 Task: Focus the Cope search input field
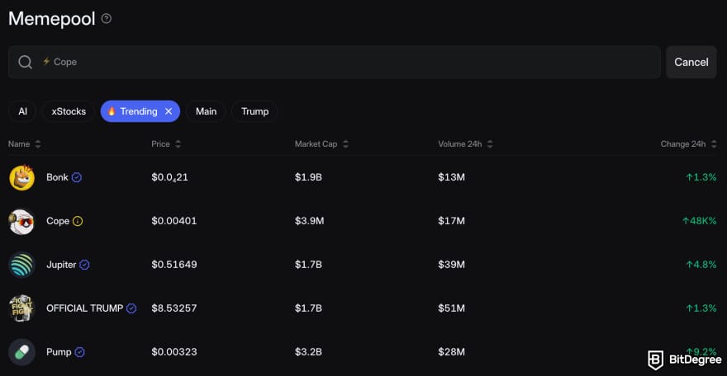pos(335,62)
